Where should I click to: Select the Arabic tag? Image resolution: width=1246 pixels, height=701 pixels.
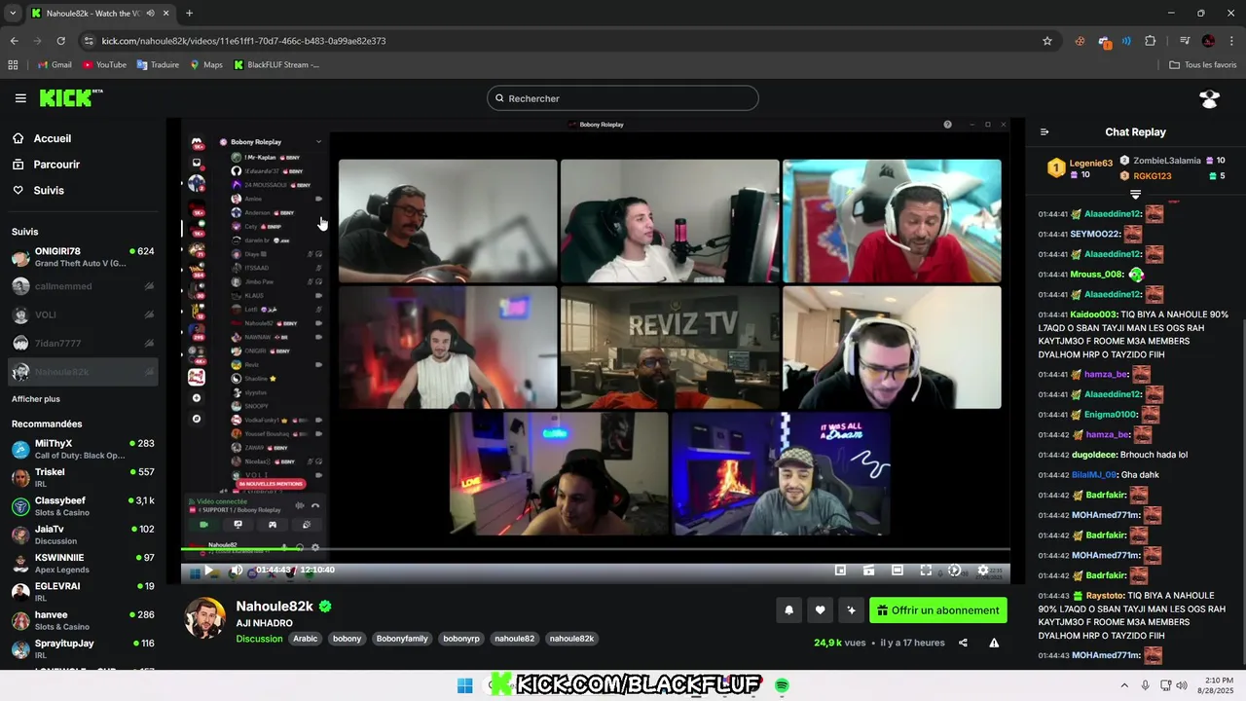coord(306,639)
